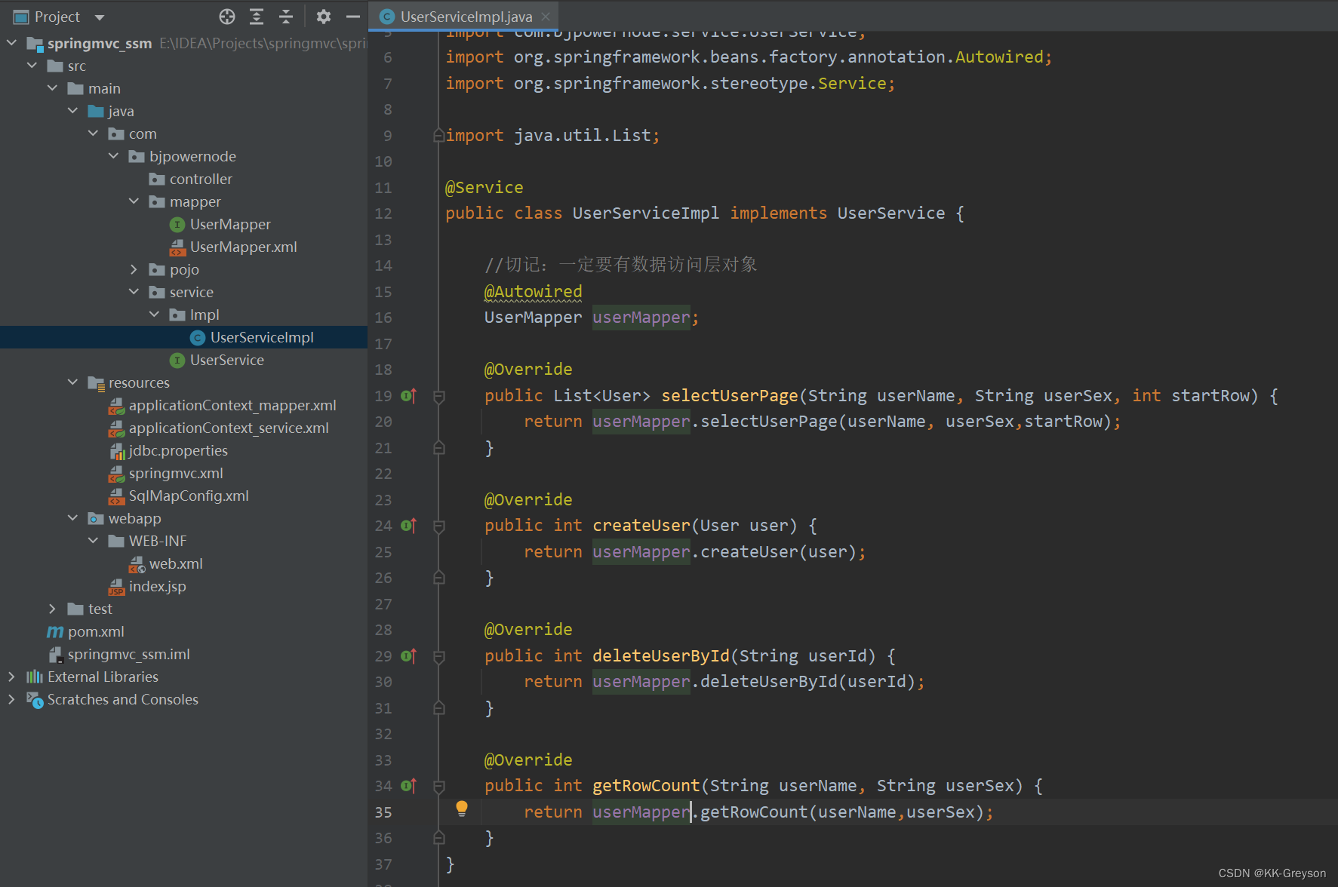The height and width of the screenshot is (887, 1338).
Task: Select the controller package
Action: click(x=200, y=179)
